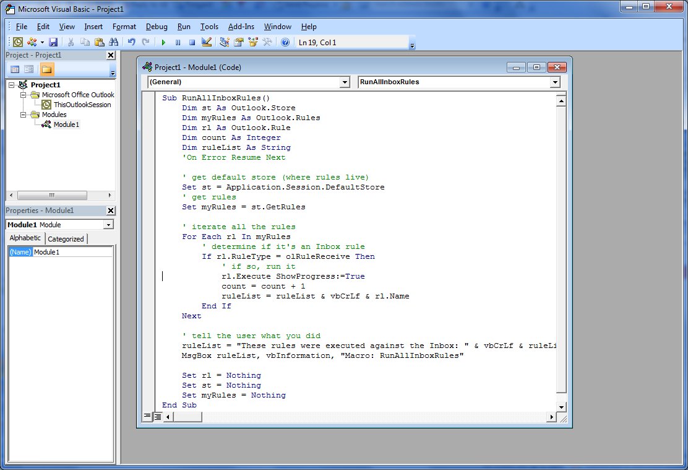This screenshot has width=688, height=470.
Task: Open the Debug menu
Action: [x=157, y=27]
